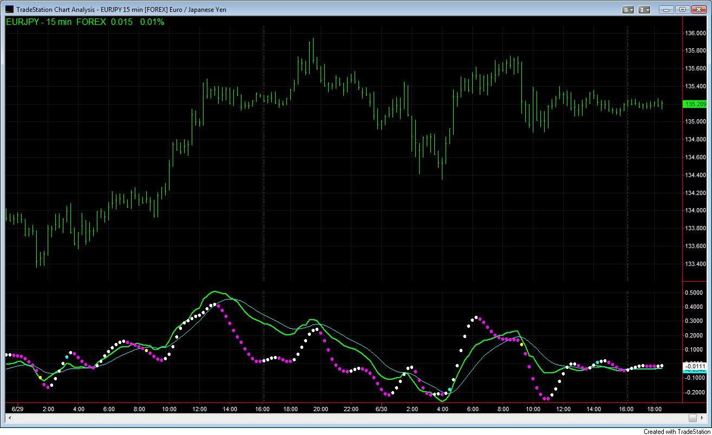Minimize the Chart Analysis window

point(667,9)
